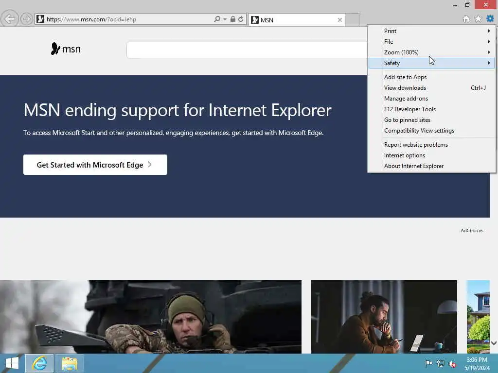Click Get Started with Microsoft Edge button
Image resolution: width=498 pixels, height=373 pixels.
(x=95, y=165)
